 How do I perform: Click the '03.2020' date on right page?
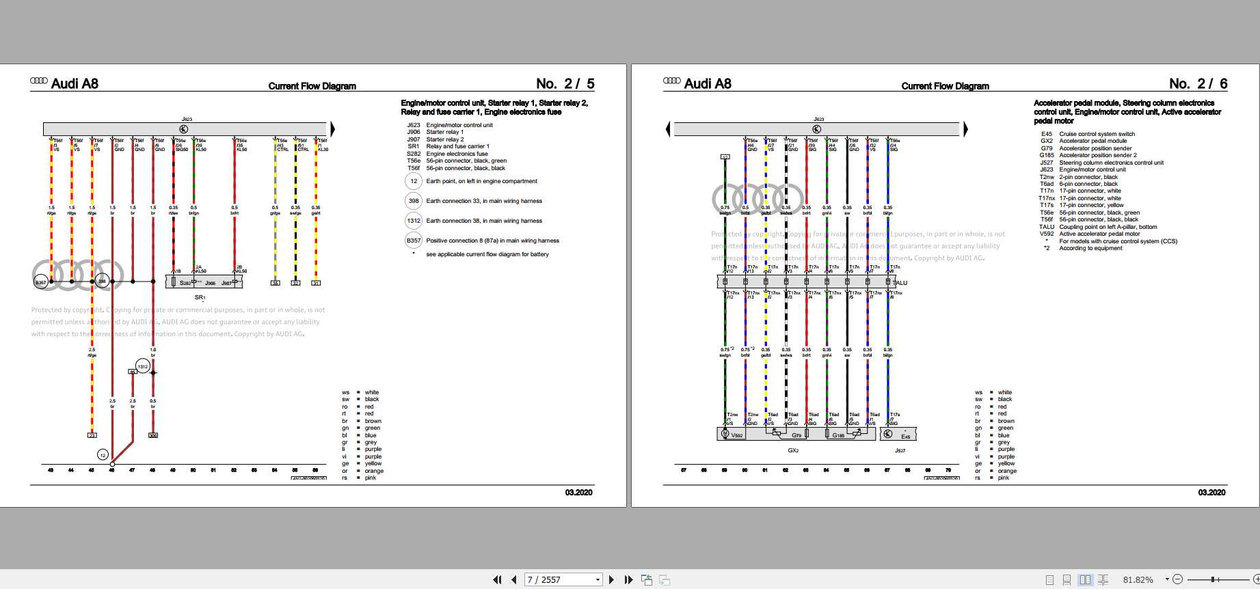(1211, 493)
